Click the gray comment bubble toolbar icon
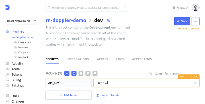 (95, 73)
